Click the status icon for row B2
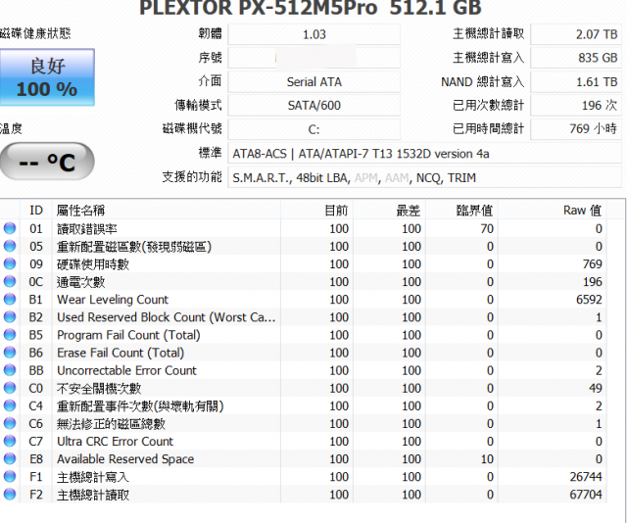Screen dimensions: 627x523 point(10,317)
